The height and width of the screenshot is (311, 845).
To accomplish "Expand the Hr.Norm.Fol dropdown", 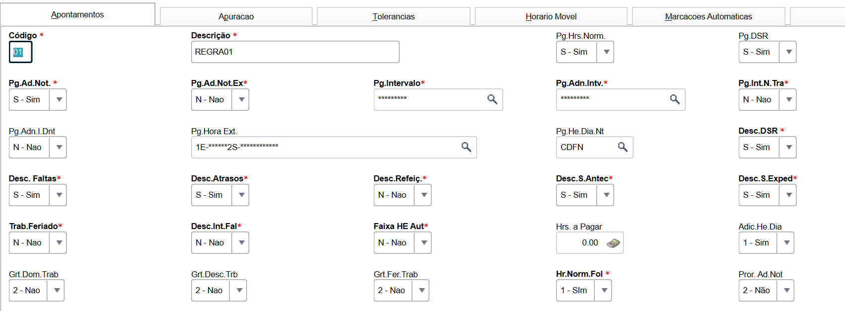I will [x=604, y=291].
